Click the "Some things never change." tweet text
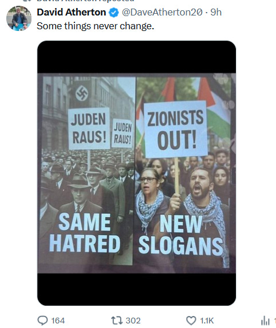276x328 pixels. [96, 26]
